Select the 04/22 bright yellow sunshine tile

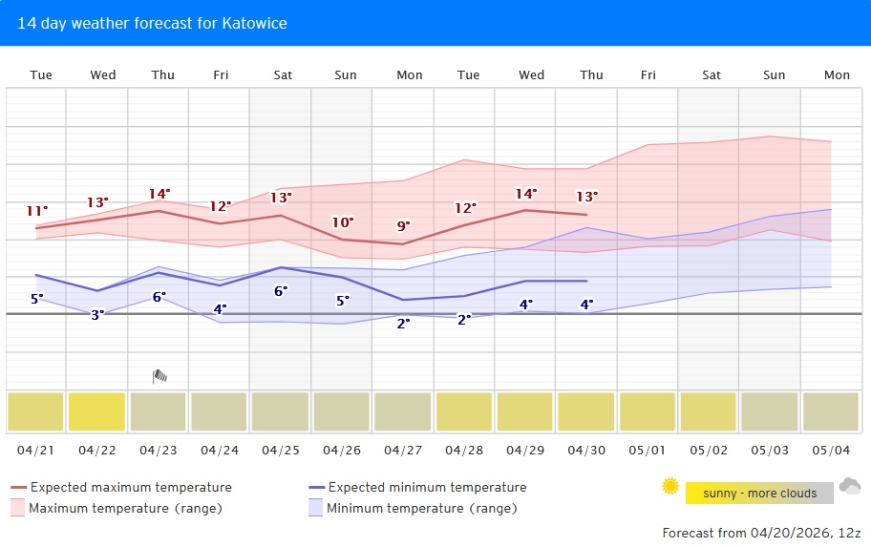[96, 411]
